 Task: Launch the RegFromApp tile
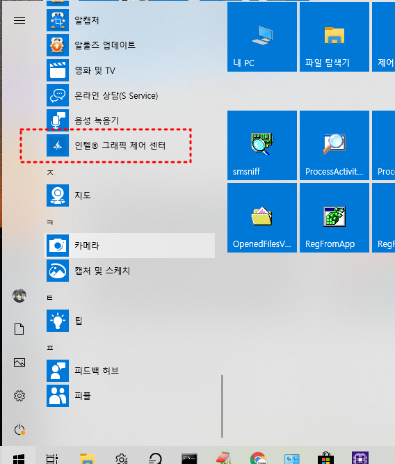[x=334, y=218]
